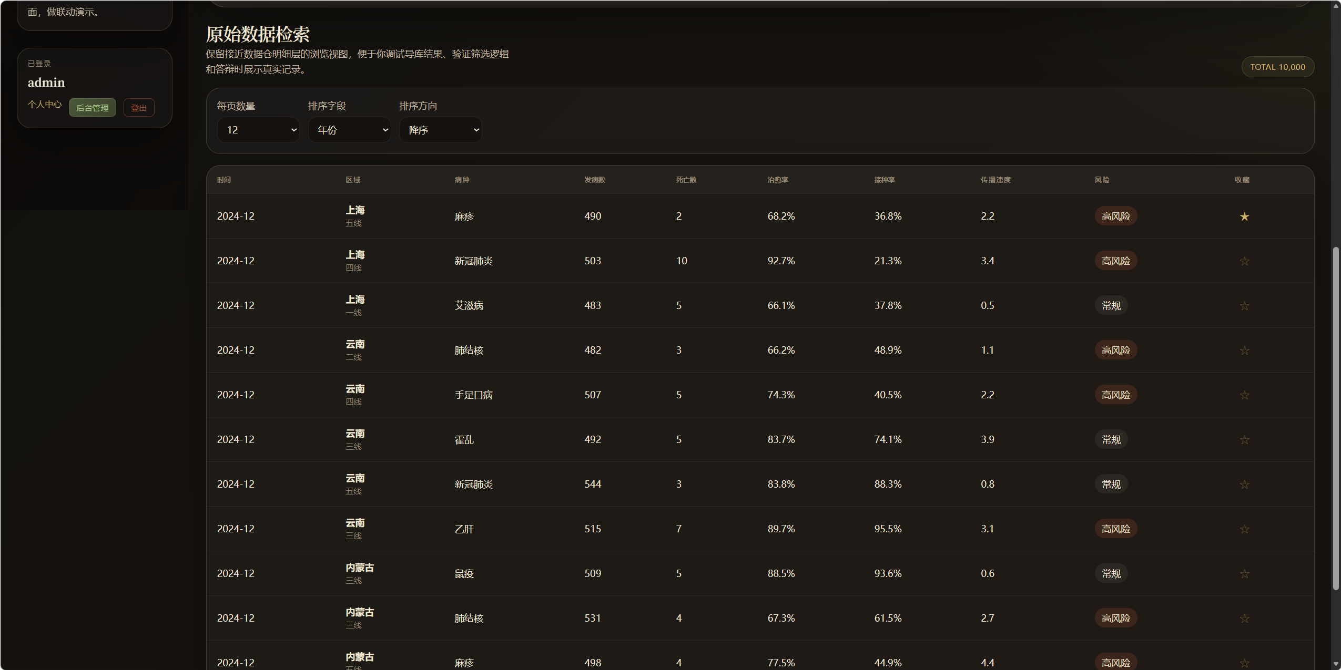This screenshot has height=670, width=1341.
Task: Toggle star on Inner Mongolia measles row
Action: tap(1244, 663)
